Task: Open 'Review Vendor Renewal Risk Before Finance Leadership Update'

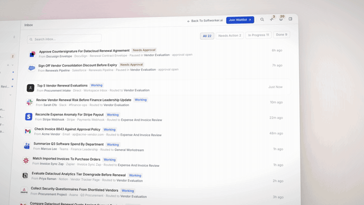Action: pos(84,100)
